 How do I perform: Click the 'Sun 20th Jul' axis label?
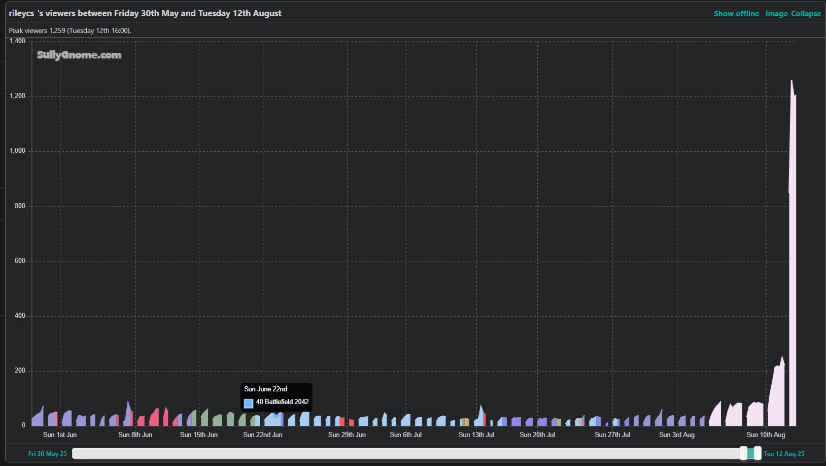click(x=537, y=435)
